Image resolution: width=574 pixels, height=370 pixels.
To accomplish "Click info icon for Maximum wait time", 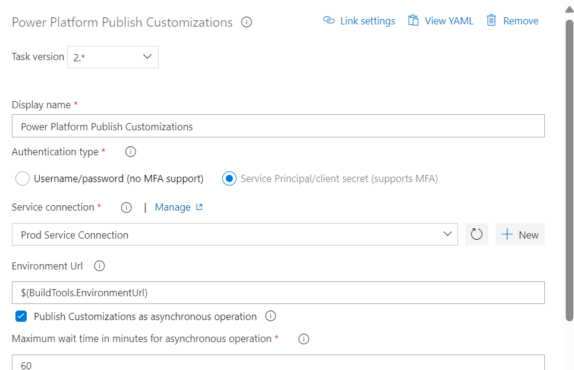I will 304,339.
